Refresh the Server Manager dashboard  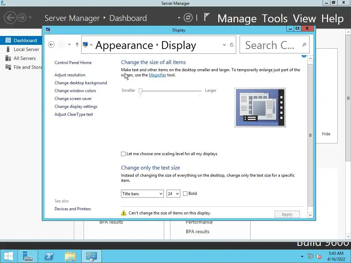coord(188,18)
